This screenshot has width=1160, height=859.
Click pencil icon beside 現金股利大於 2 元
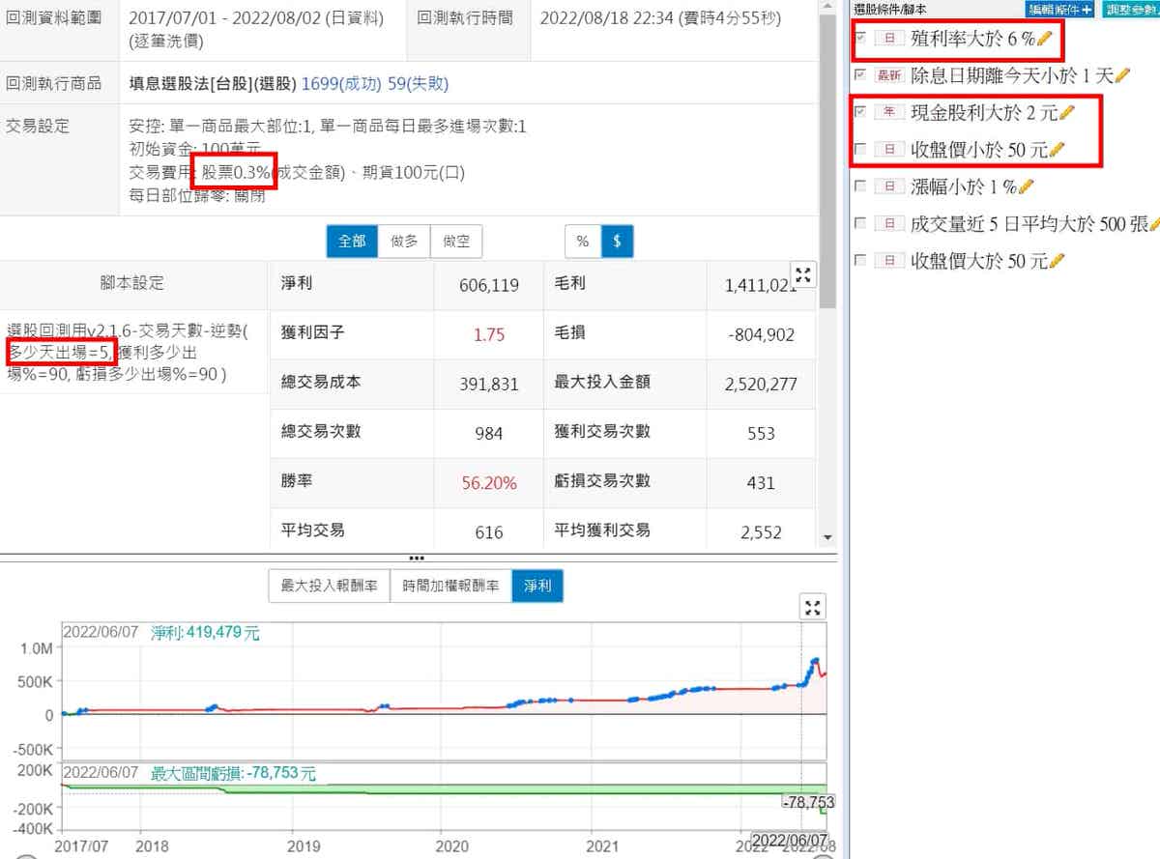(x=1067, y=113)
